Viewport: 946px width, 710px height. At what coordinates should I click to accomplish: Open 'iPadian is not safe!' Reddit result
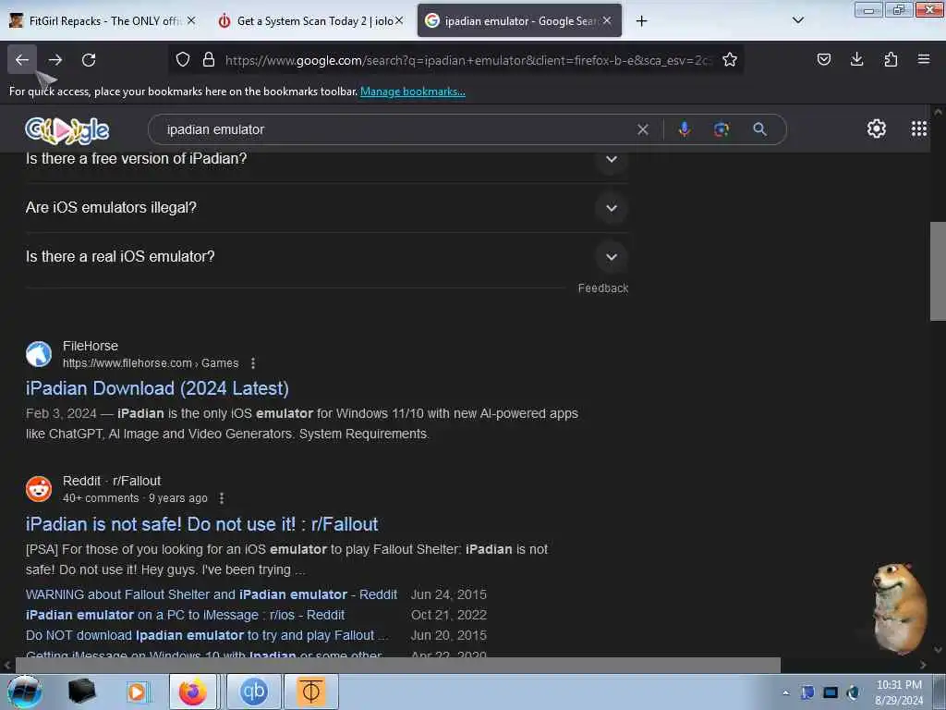(201, 524)
